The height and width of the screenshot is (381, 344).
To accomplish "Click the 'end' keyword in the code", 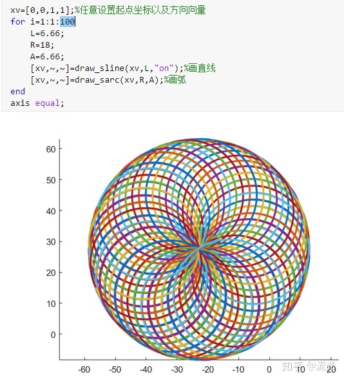I will 17,92.
